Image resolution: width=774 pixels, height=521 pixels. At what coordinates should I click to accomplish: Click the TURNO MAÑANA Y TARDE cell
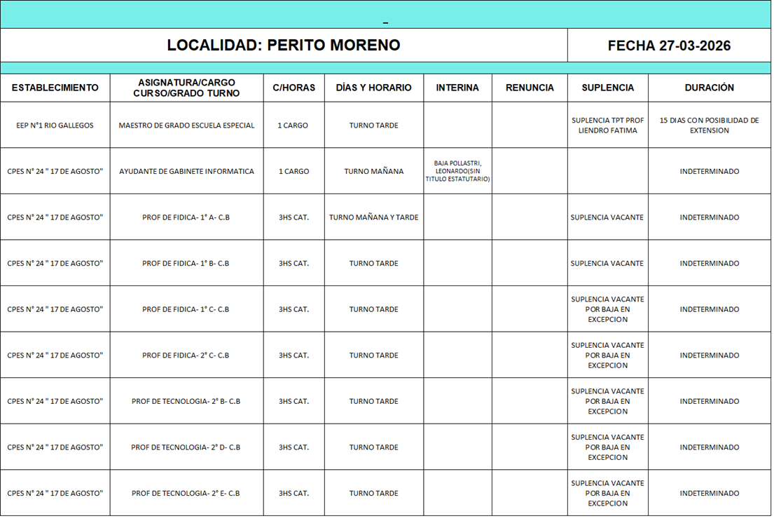pyautogui.click(x=373, y=217)
